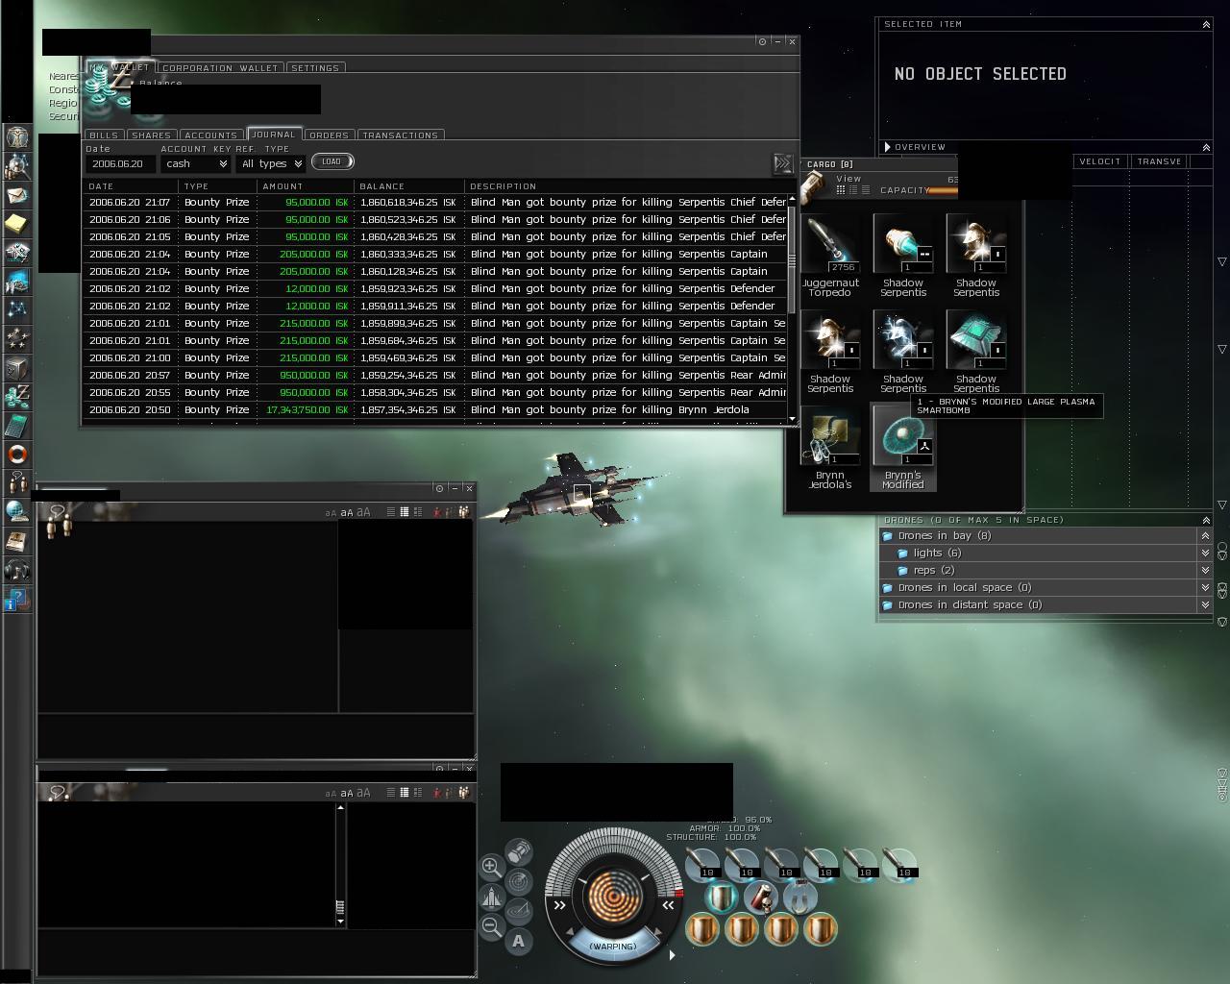Click the HUD zoom out magnifier

[x=490, y=926]
